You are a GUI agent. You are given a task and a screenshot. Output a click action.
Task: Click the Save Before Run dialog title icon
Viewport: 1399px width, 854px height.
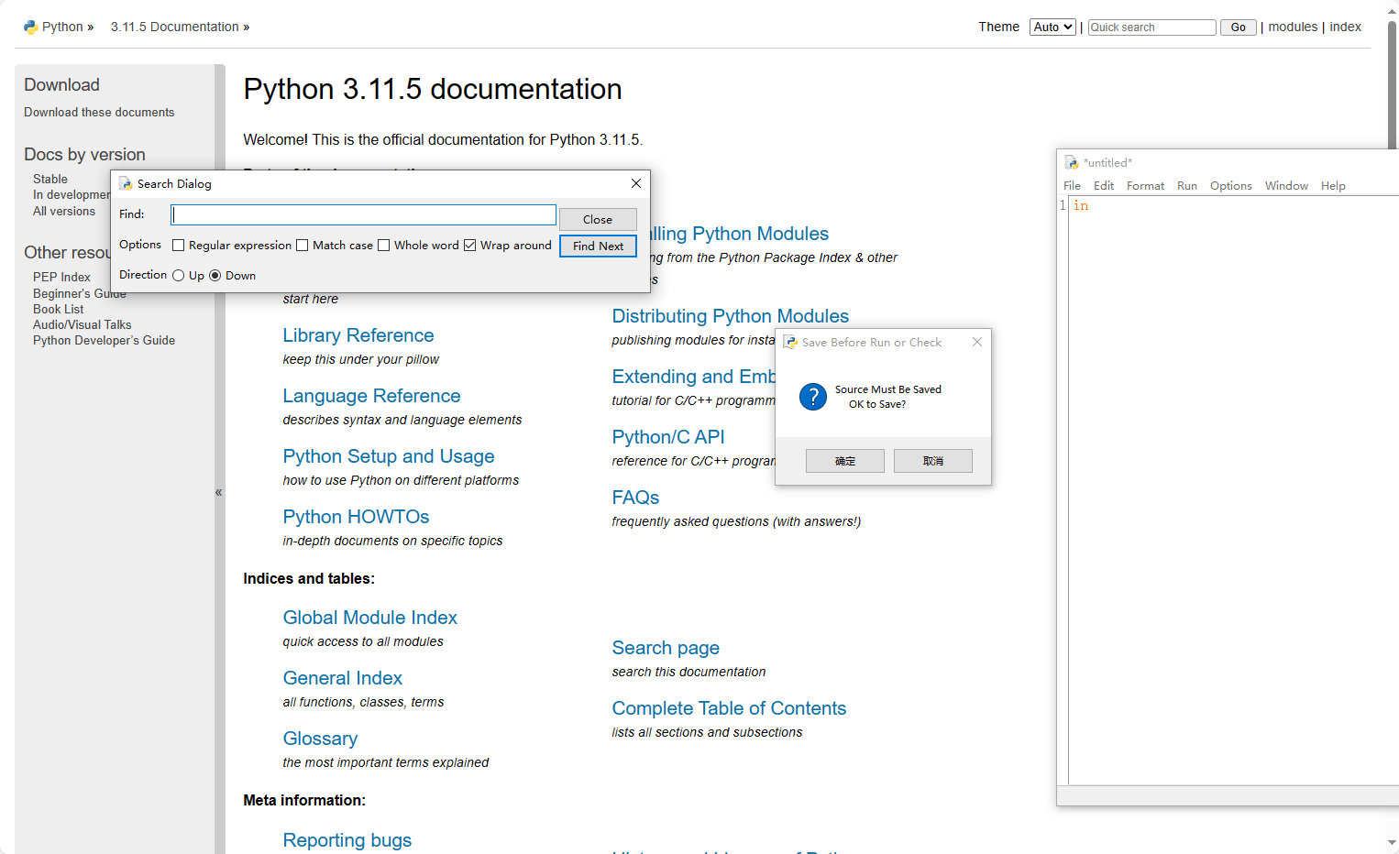coord(790,342)
